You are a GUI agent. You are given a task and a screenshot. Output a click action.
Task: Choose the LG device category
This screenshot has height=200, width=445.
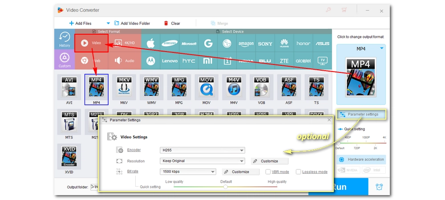click(227, 44)
